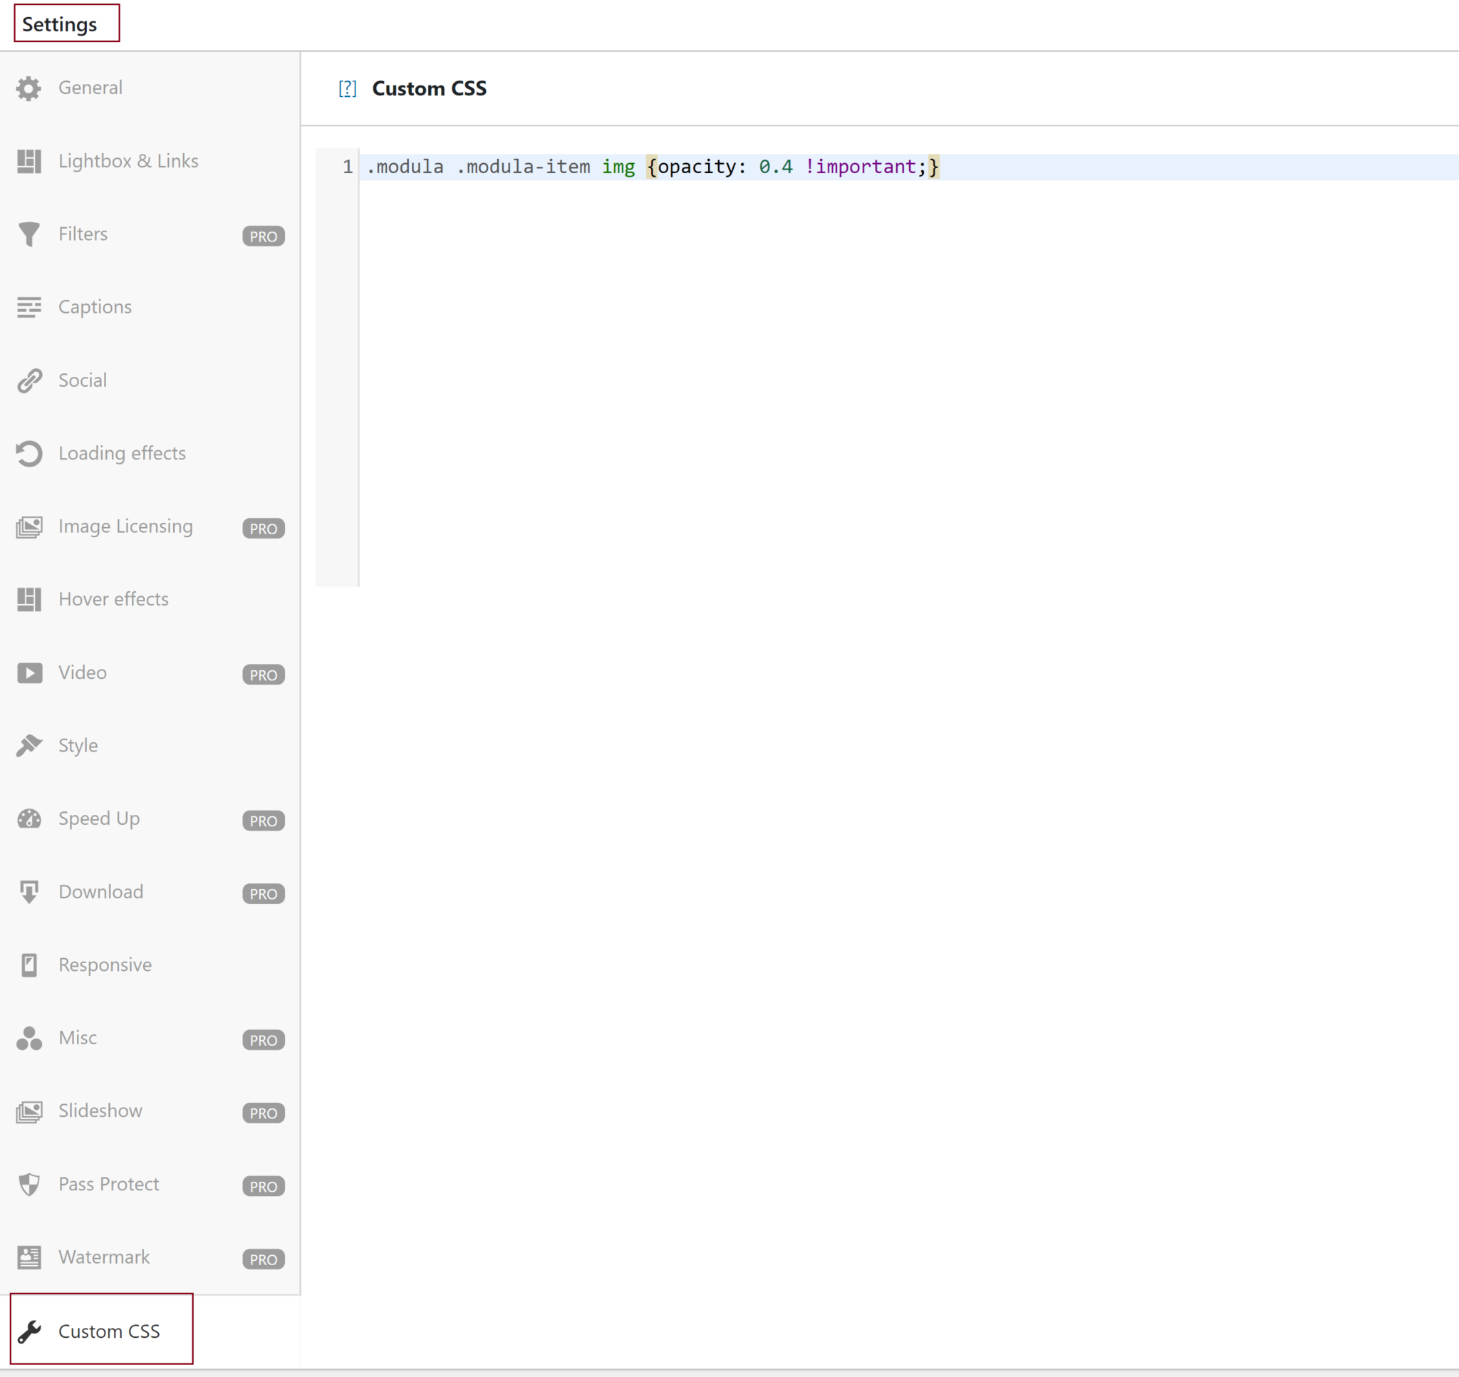Open the Watermark settings section
The image size is (1459, 1377).
click(103, 1257)
